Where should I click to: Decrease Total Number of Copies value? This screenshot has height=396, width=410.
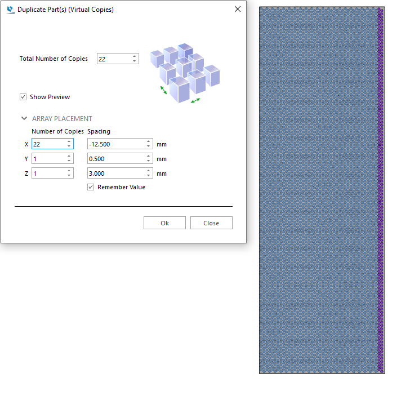[x=134, y=61]
